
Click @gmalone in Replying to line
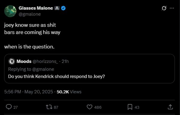point(43,69)
